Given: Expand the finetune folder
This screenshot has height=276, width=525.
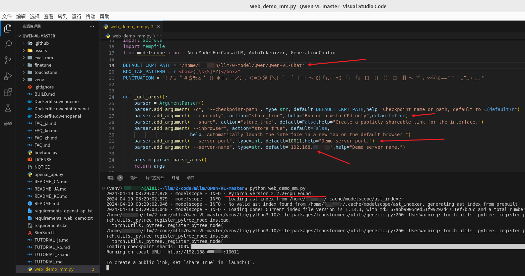Looking at the screenshot, I should coord(24,65).
